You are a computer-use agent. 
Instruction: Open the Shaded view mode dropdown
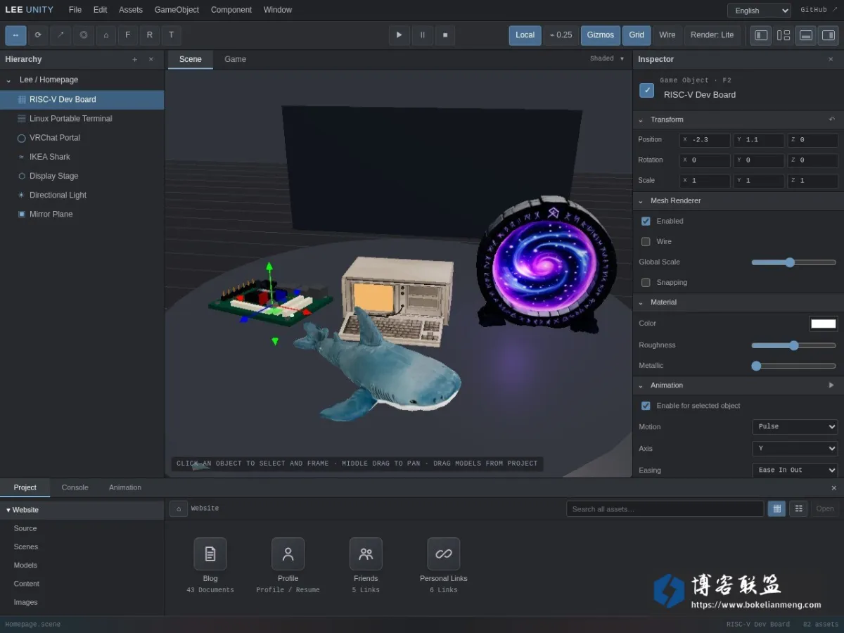click(x=607, y=59)
